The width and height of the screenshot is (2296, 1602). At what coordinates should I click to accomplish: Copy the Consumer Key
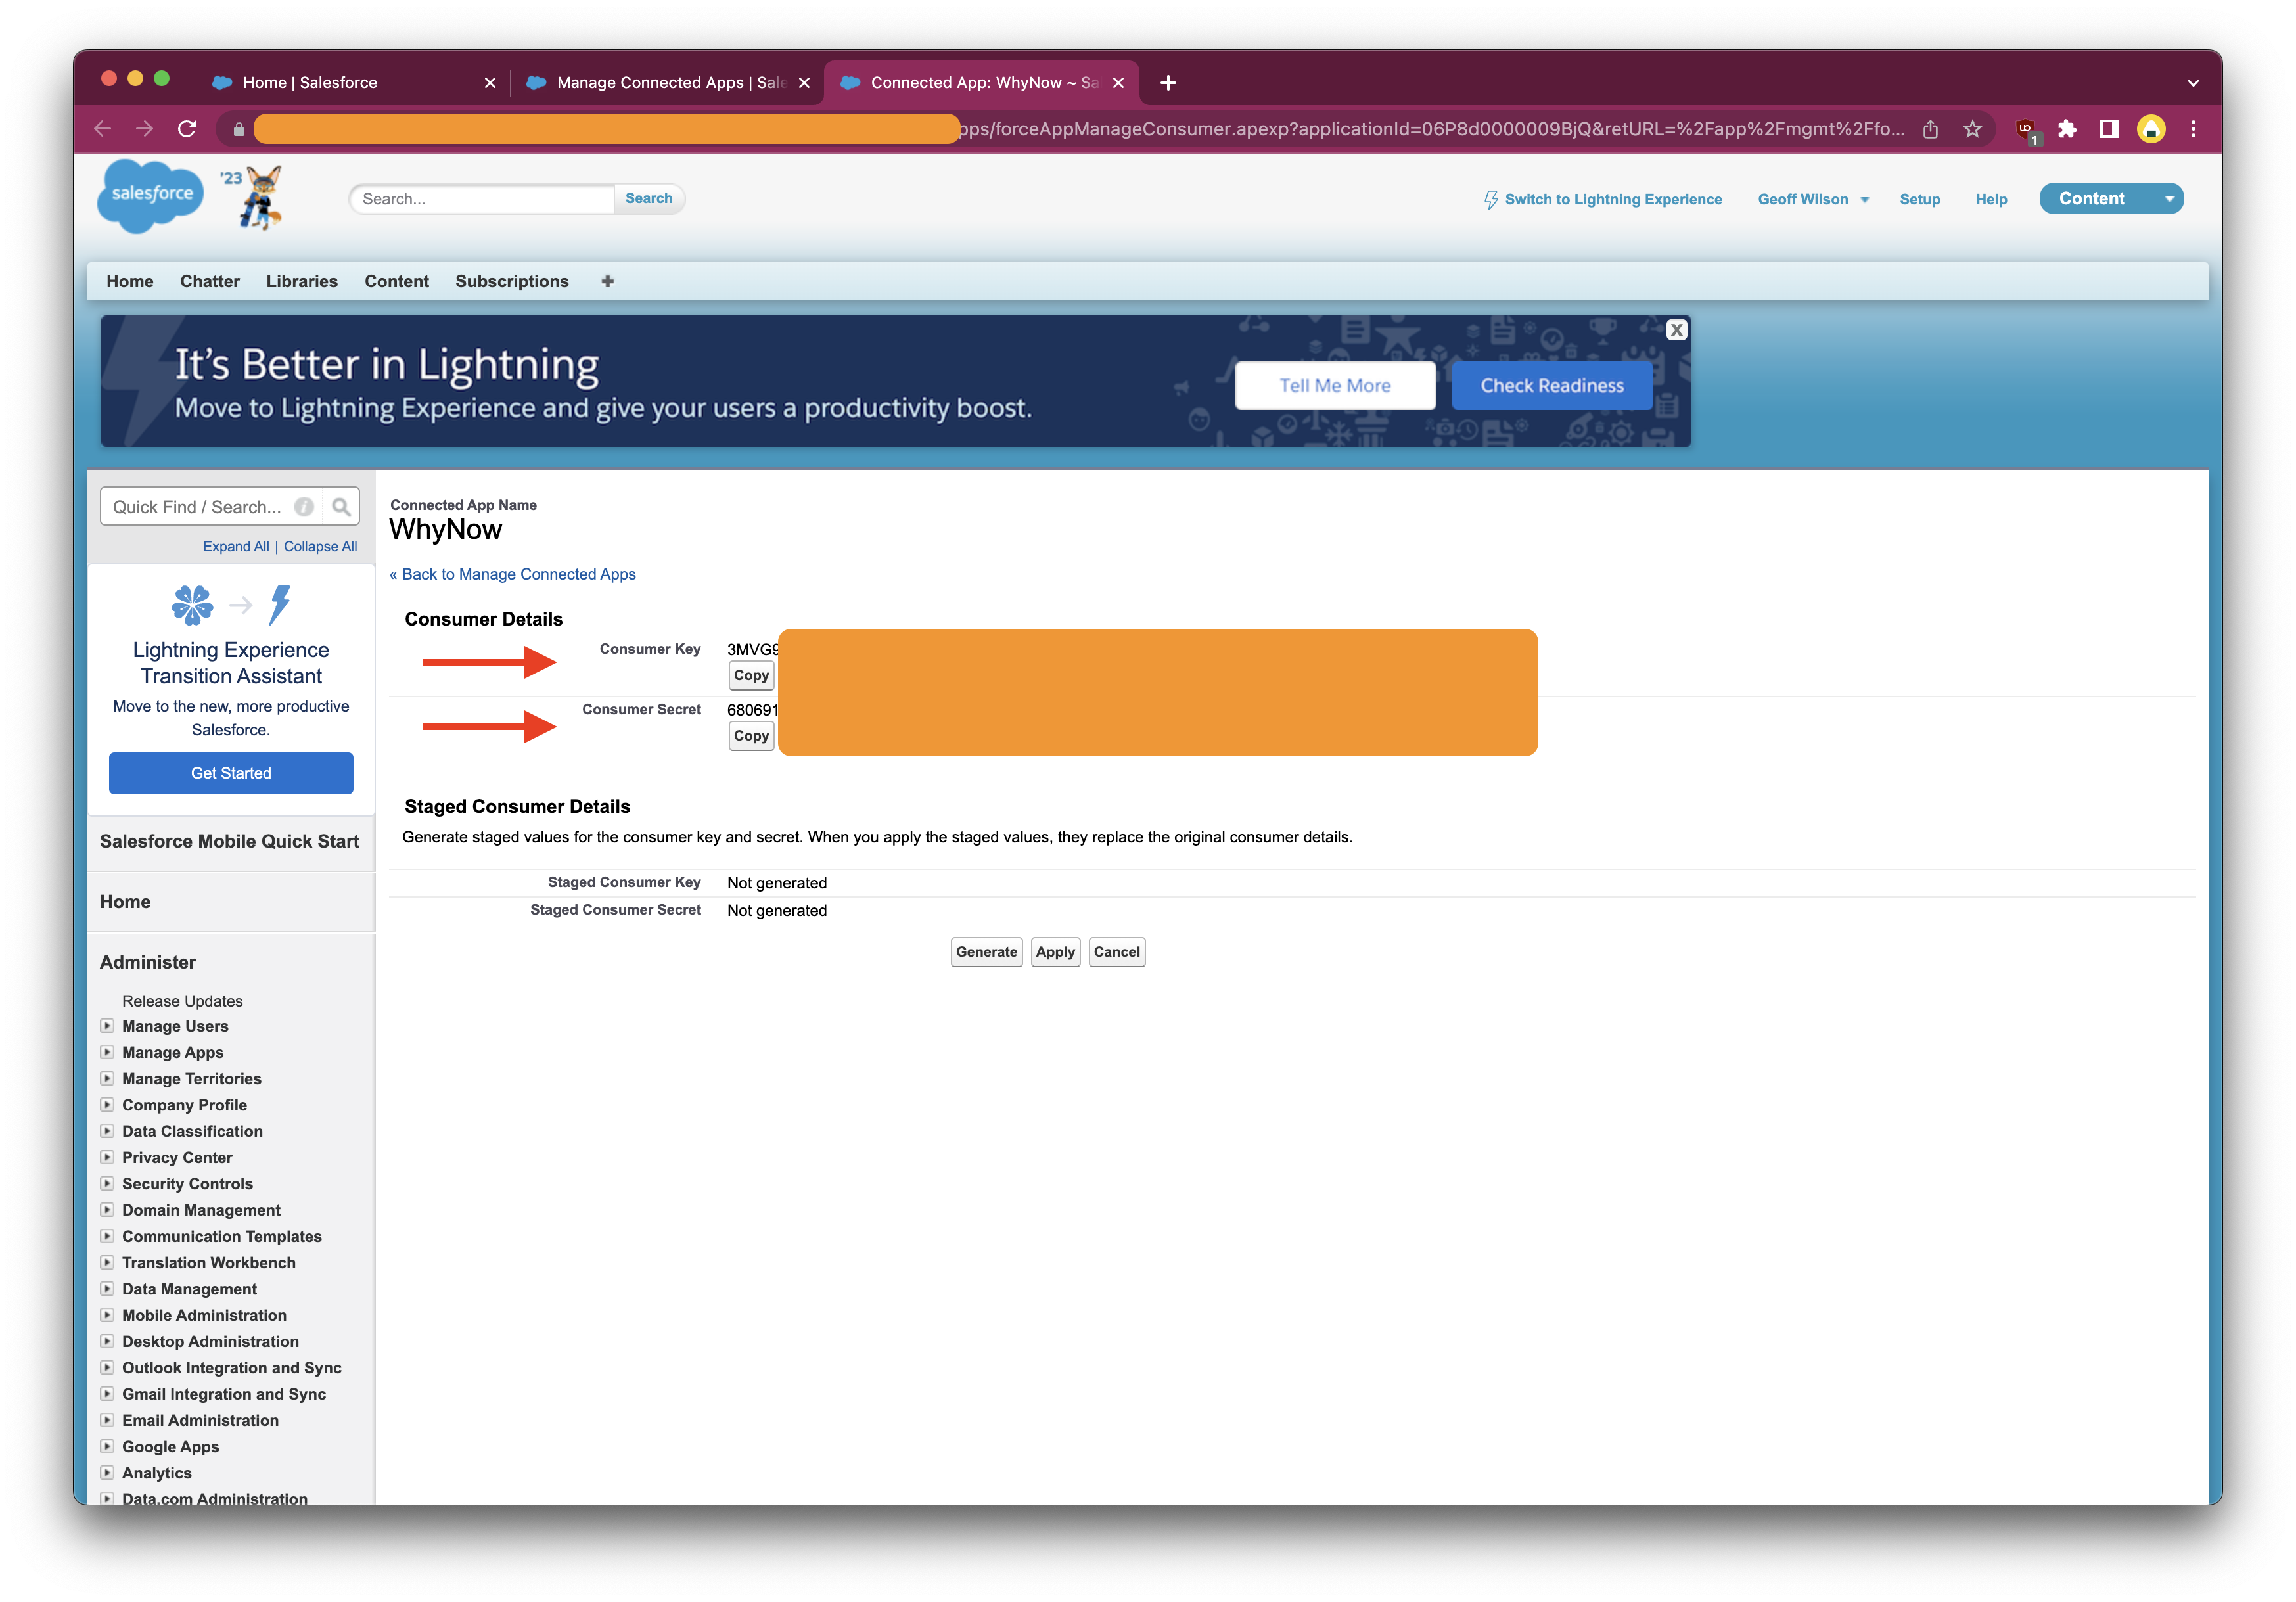(x=751, y=675)
